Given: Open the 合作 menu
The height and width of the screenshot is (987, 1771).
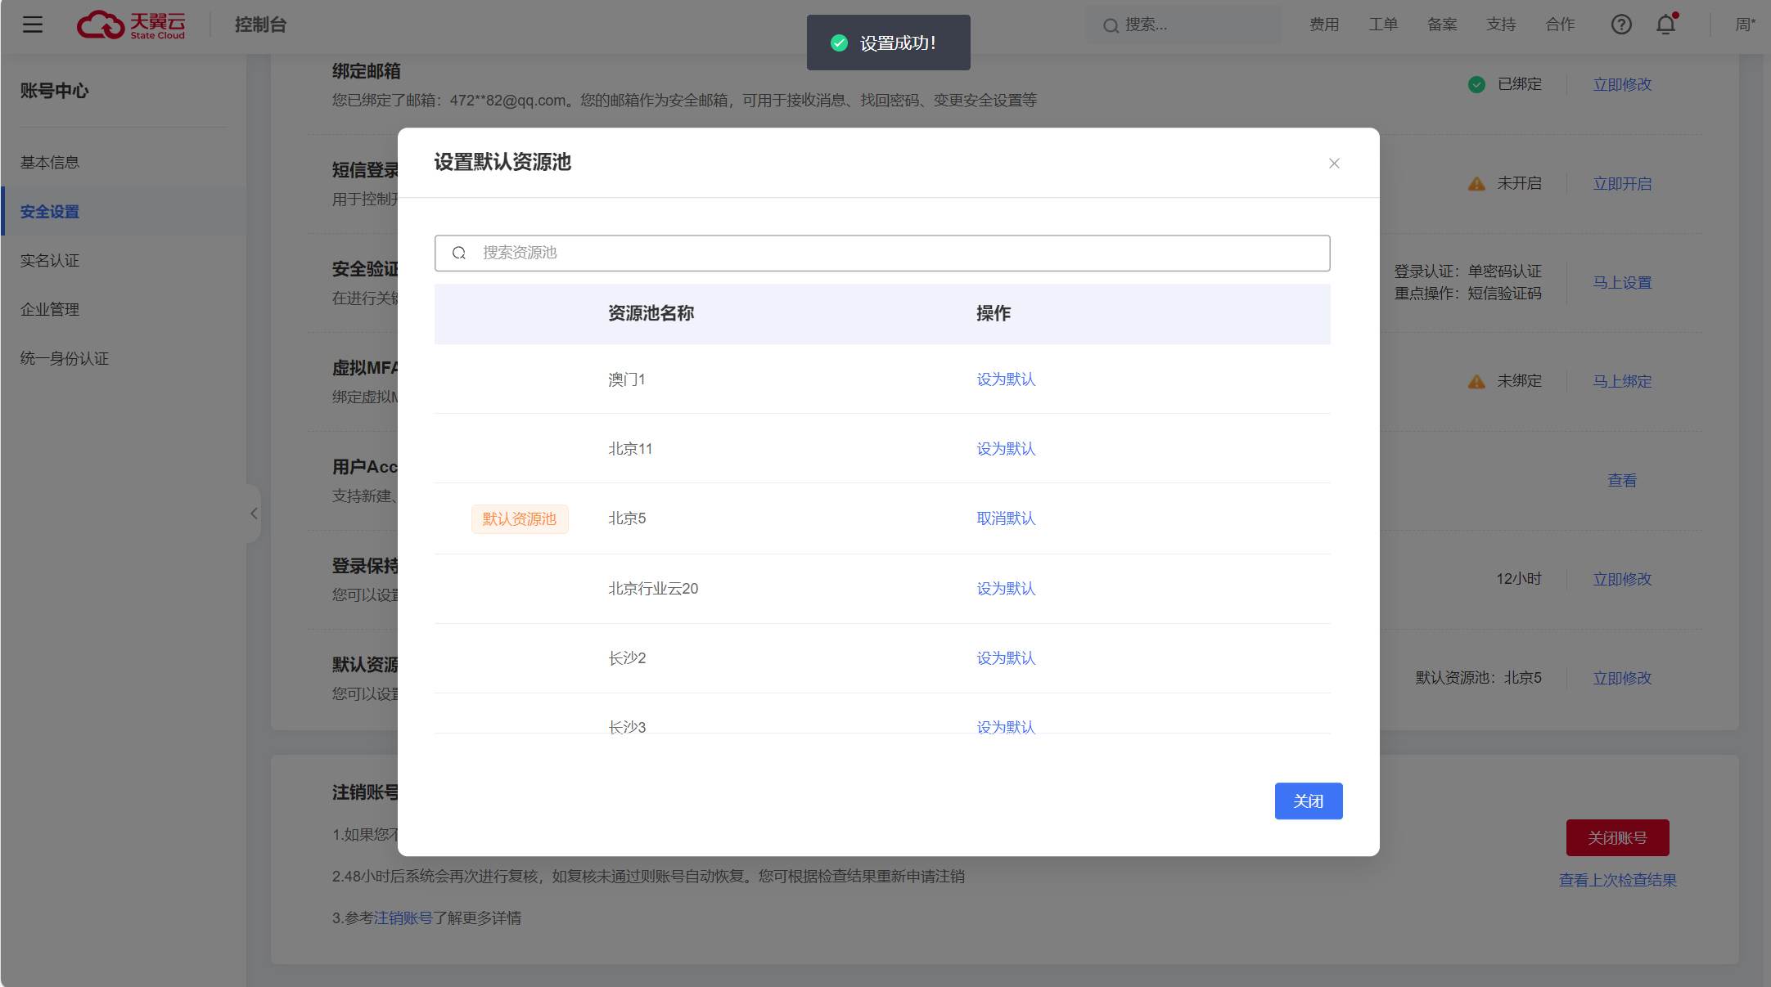Looking at the screenshot, I should (1560, 25).
